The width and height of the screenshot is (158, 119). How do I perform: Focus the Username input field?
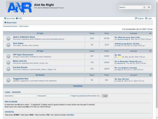pos(25,96)
